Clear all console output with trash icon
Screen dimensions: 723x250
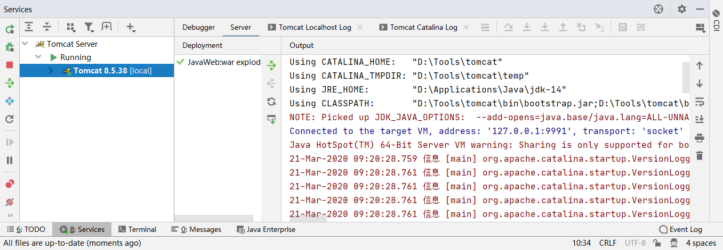click(x=700, y=156)
